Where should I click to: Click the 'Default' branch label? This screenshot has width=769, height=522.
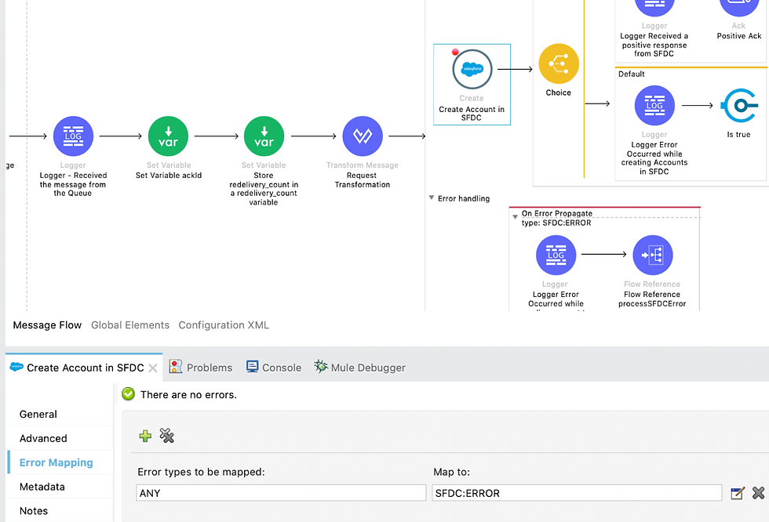click(631, 74)
